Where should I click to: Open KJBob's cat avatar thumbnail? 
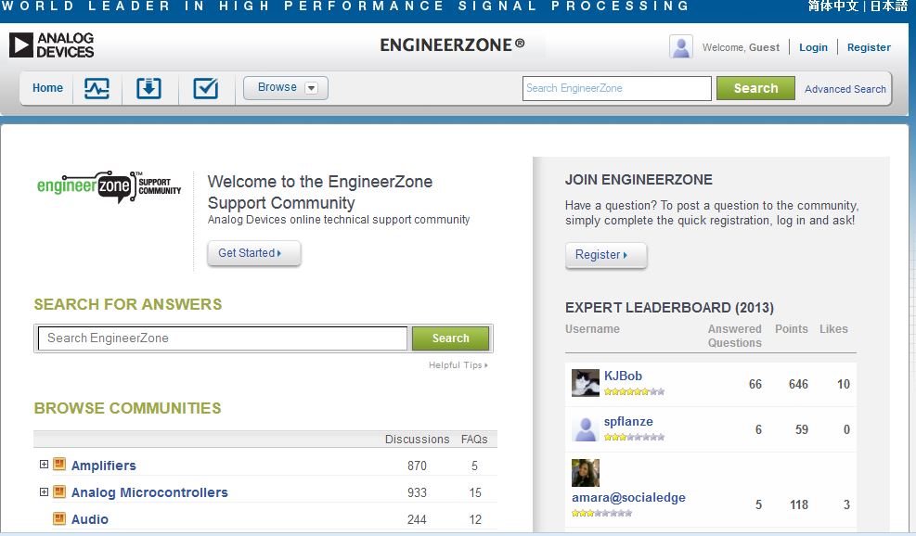(586, 383)
